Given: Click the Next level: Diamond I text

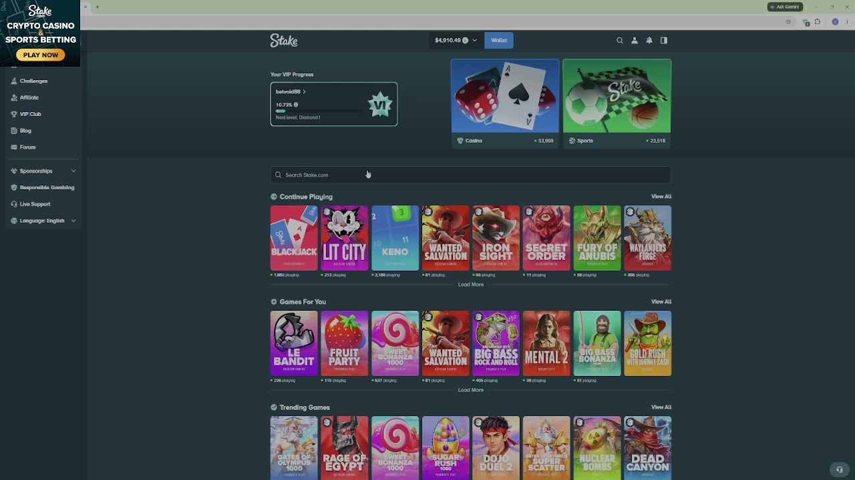Looking at the screenshot, I should [x=298, y=117].
